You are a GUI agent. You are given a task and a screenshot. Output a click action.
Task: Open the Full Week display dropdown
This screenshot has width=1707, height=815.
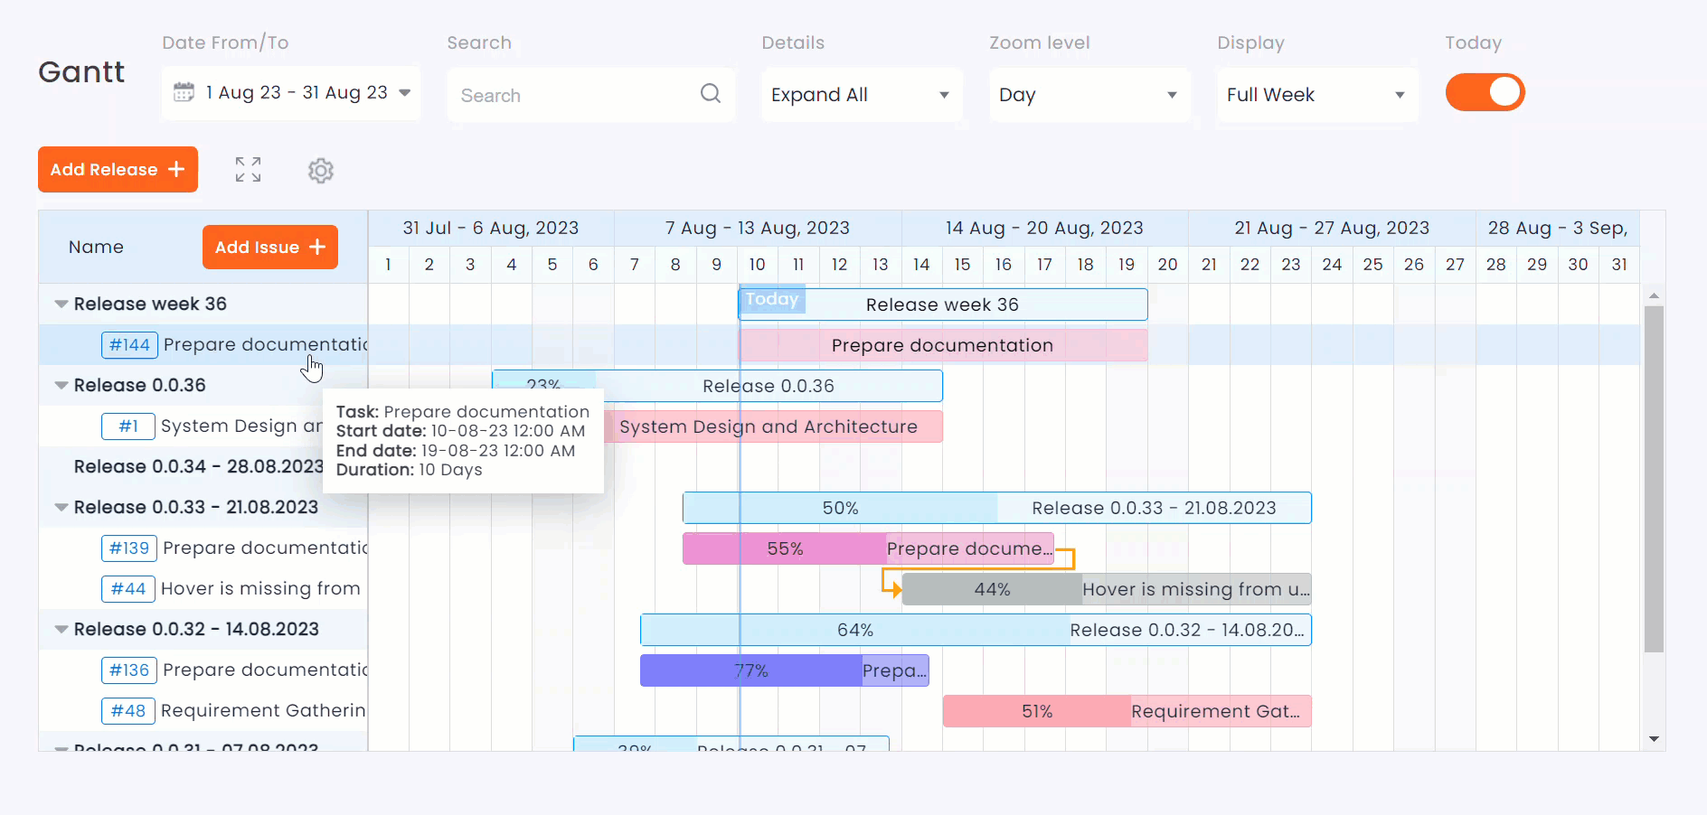pos(1316,95)
